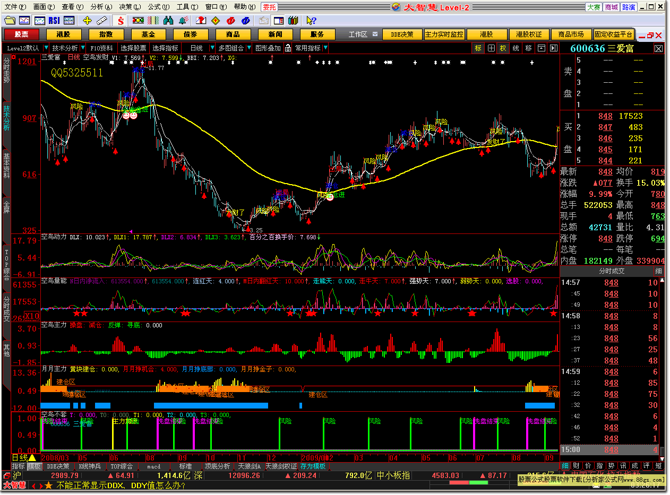Click the red dollar sign toolbar icon

(121, 21)
